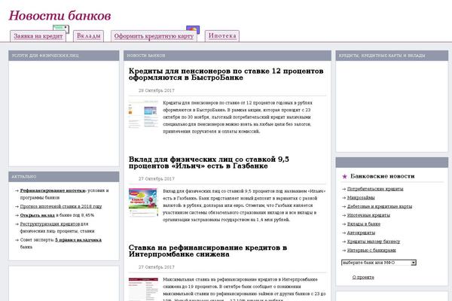Click thumbnail of the Интерпромбанк article
Screen dimensions: 452x301
(x=143, y=289)
